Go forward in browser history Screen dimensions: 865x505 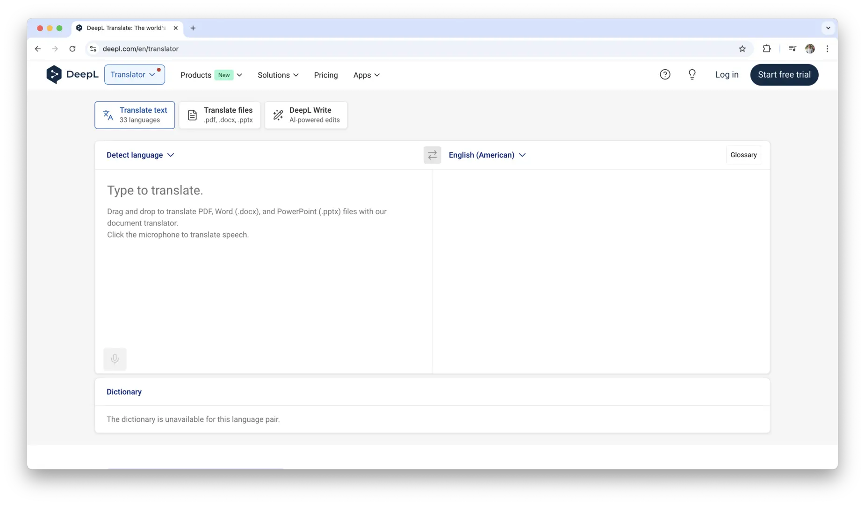tap(55, 49)
